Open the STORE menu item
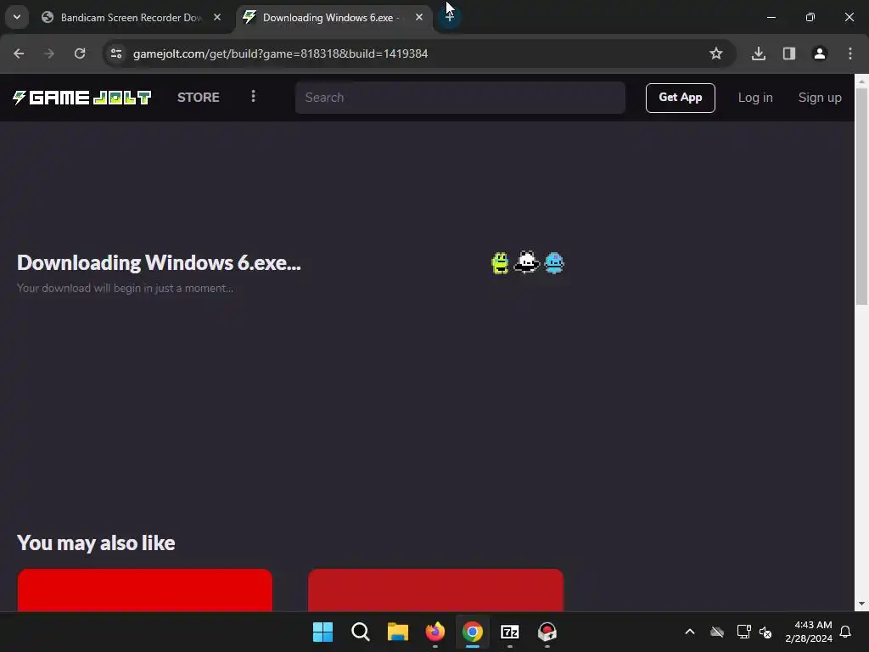 tap(199, 98)
